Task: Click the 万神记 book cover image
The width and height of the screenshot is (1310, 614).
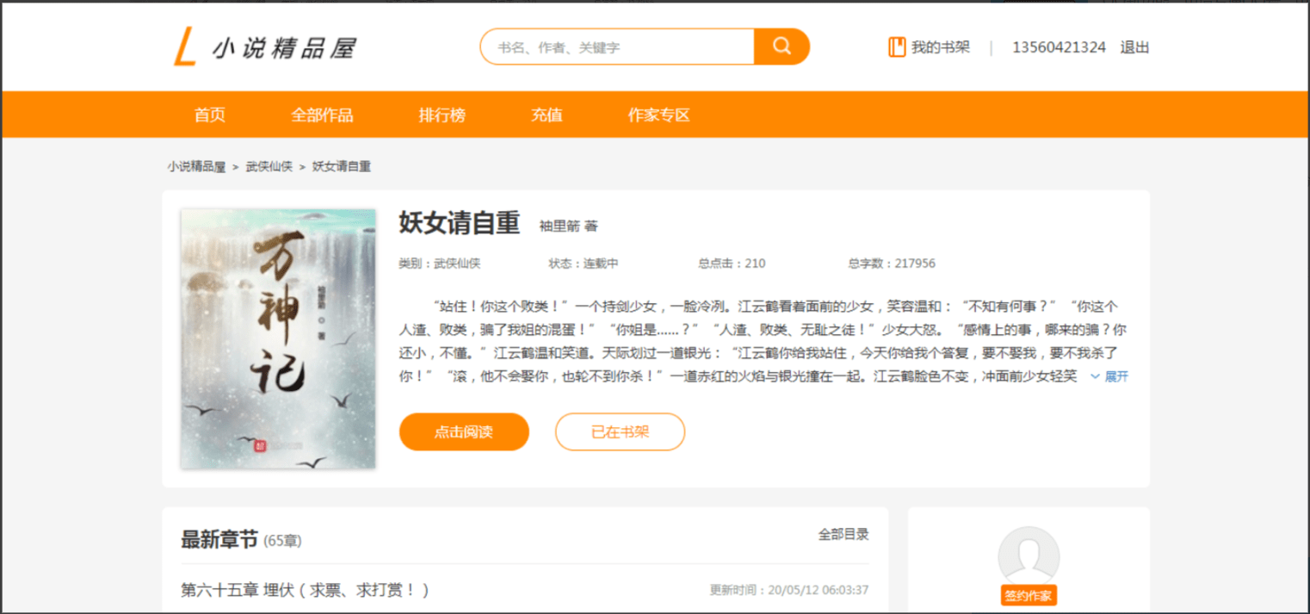Action: tap(278, 338)
